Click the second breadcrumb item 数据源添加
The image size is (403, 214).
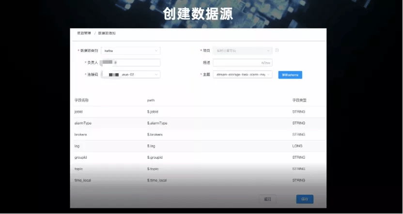point(107,33)
